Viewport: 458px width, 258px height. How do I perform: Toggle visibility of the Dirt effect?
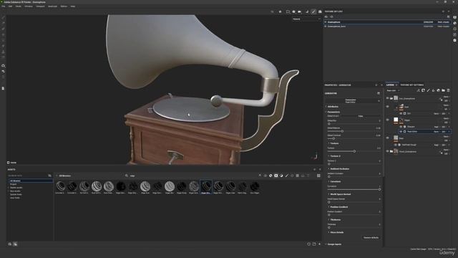pyautogui.click(x=401, y=113)
